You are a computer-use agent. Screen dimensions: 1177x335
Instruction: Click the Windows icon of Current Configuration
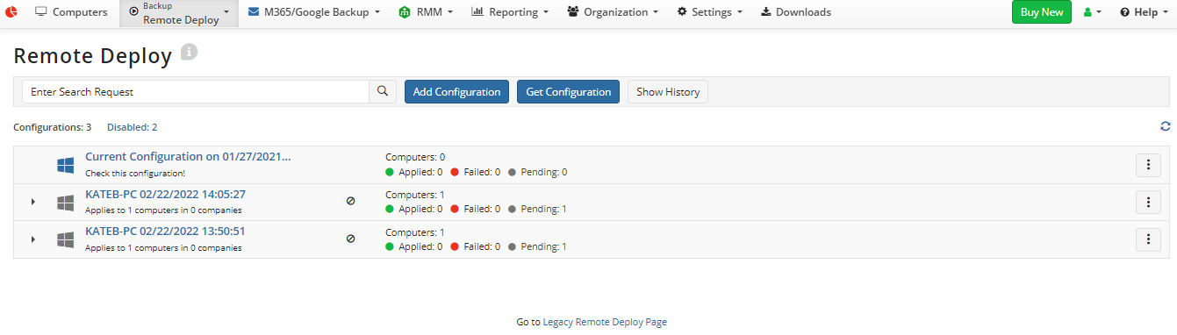(65, 165)
